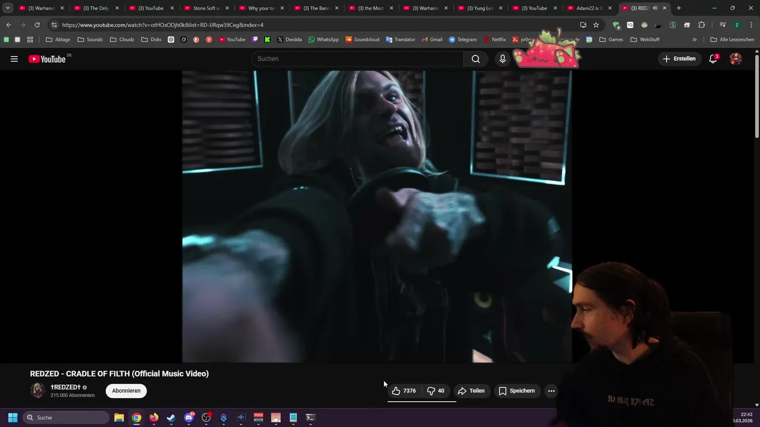
Task: Open the Doks bookmarks folder
Action: coord(151,40)
